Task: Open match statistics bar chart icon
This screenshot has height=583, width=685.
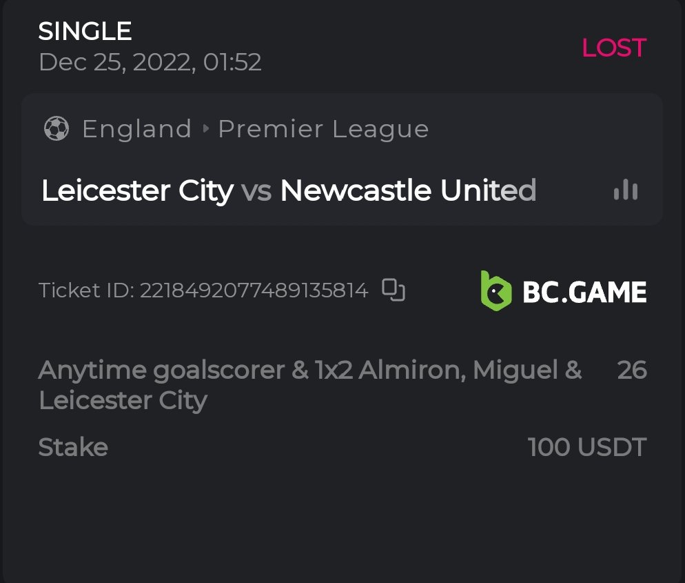Action: pyautogui.click(x=626, y=190)
